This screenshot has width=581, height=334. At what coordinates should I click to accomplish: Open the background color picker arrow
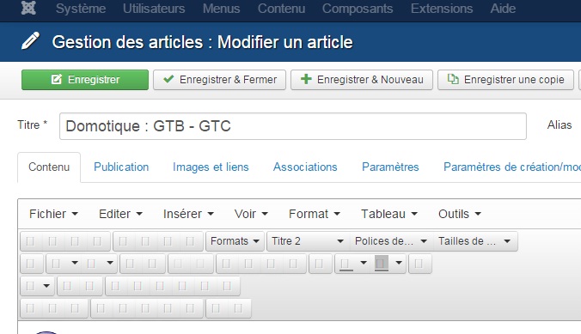click(399, 264)
